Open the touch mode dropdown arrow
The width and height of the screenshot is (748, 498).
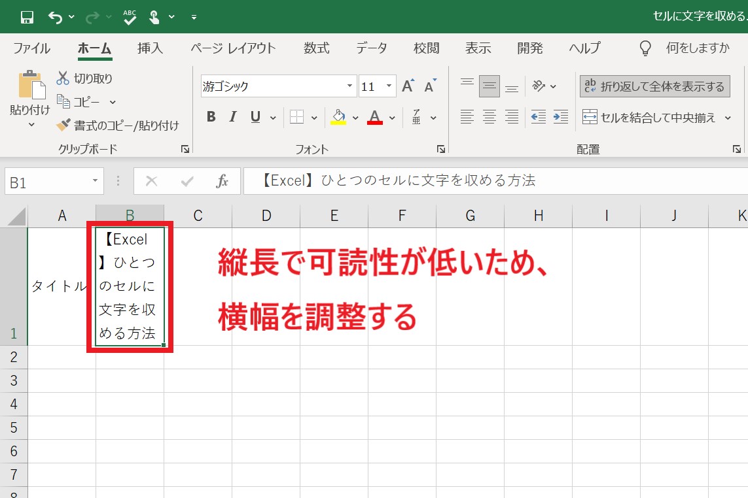pyautogui.click(x=171, y=17)
